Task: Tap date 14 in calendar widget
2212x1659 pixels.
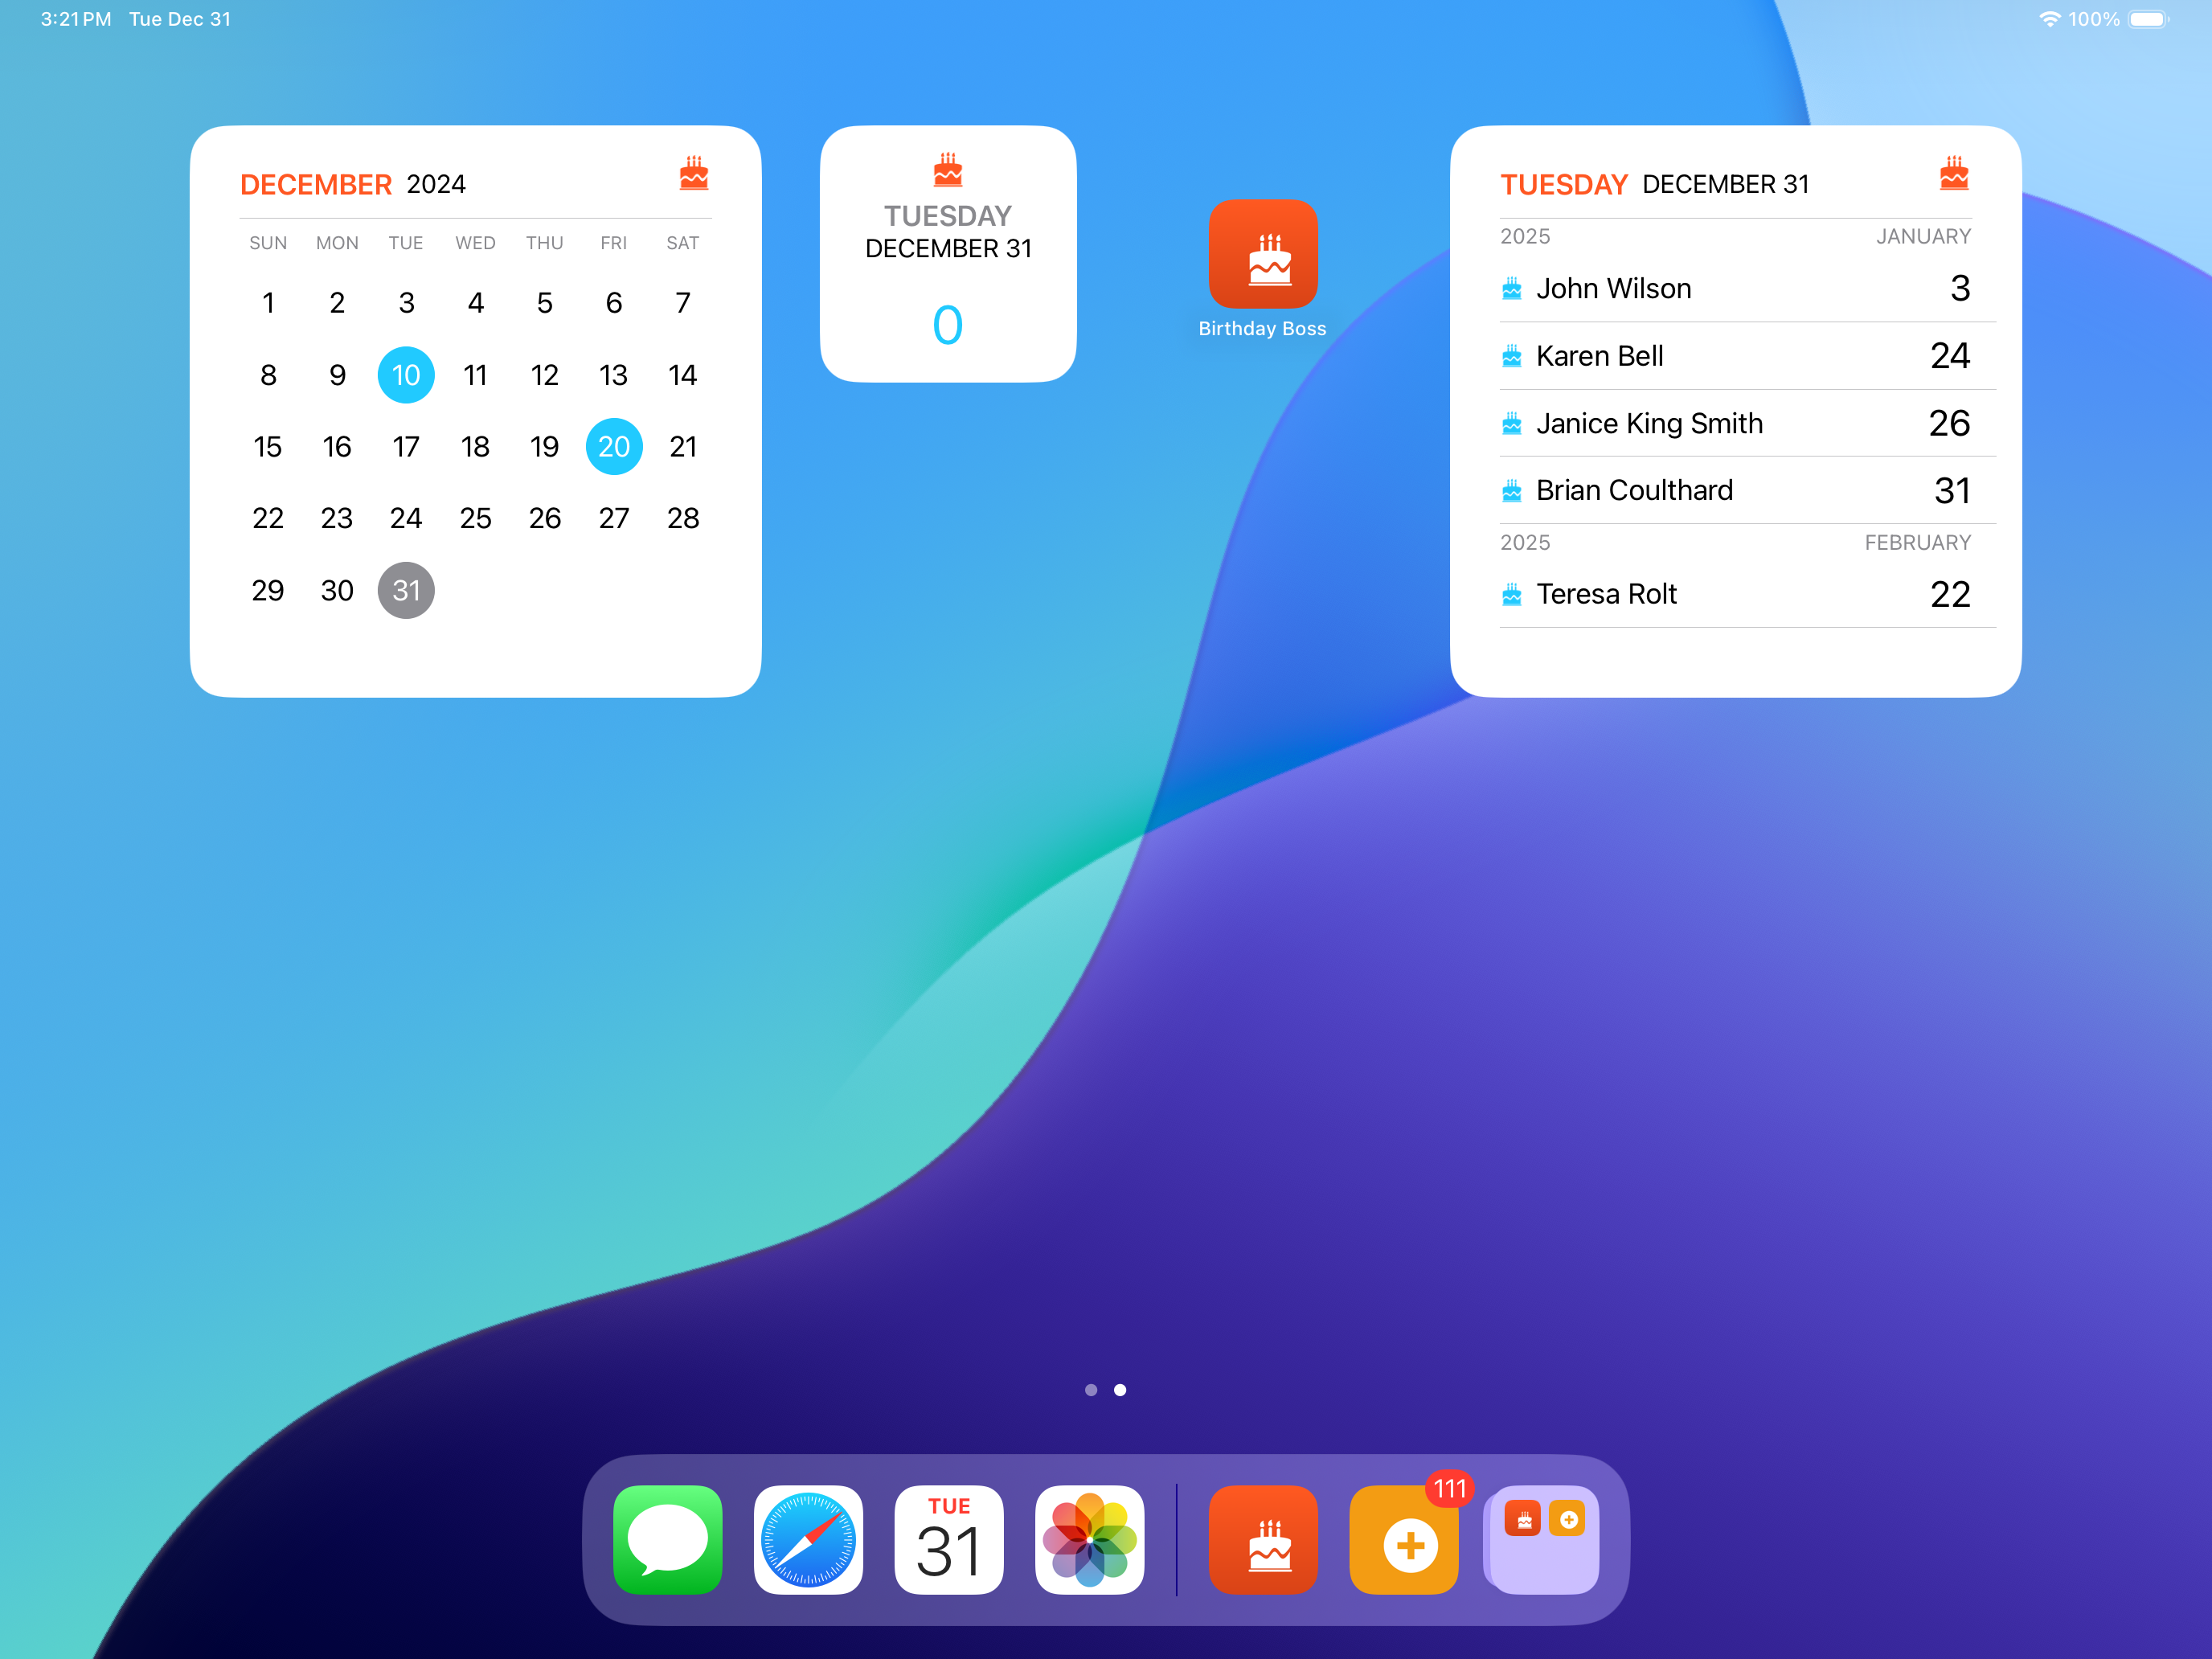Action: point(683,375)
